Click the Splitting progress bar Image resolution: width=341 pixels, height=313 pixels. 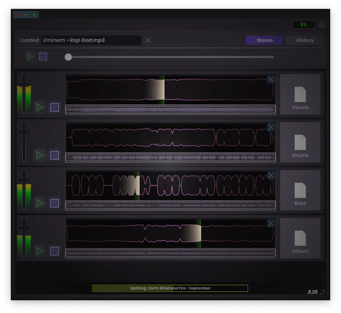[x=170, y=288]
